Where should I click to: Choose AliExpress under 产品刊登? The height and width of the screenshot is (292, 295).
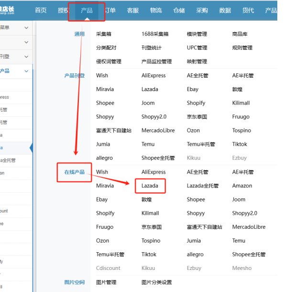point(153,75)
